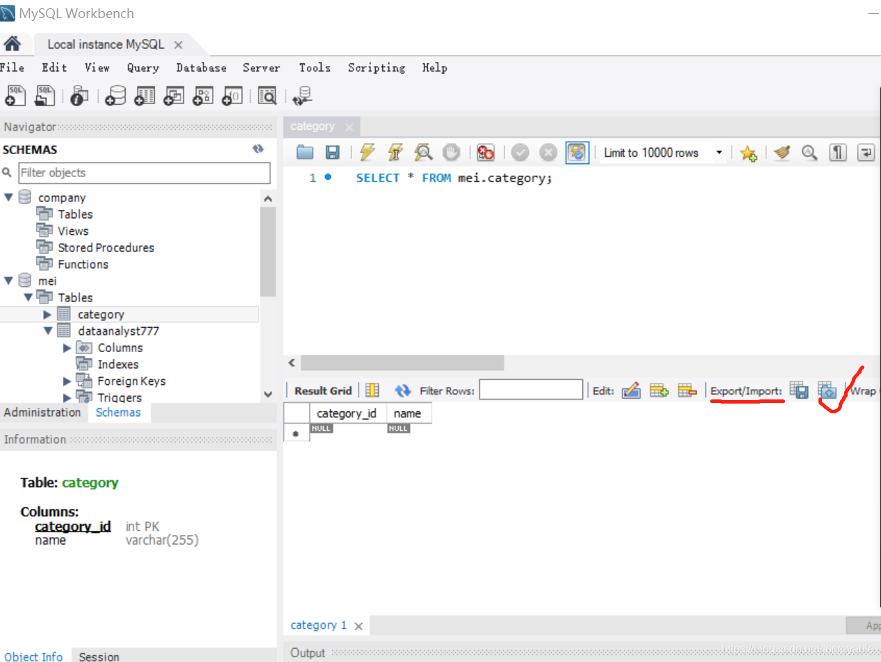Screen dimensions: 881x662
Task: Open the schema inspector info icon
Action: click(x=79, y=96)
